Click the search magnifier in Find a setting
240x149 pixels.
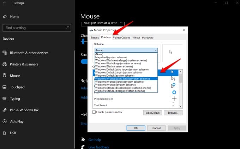click(67, 28)
